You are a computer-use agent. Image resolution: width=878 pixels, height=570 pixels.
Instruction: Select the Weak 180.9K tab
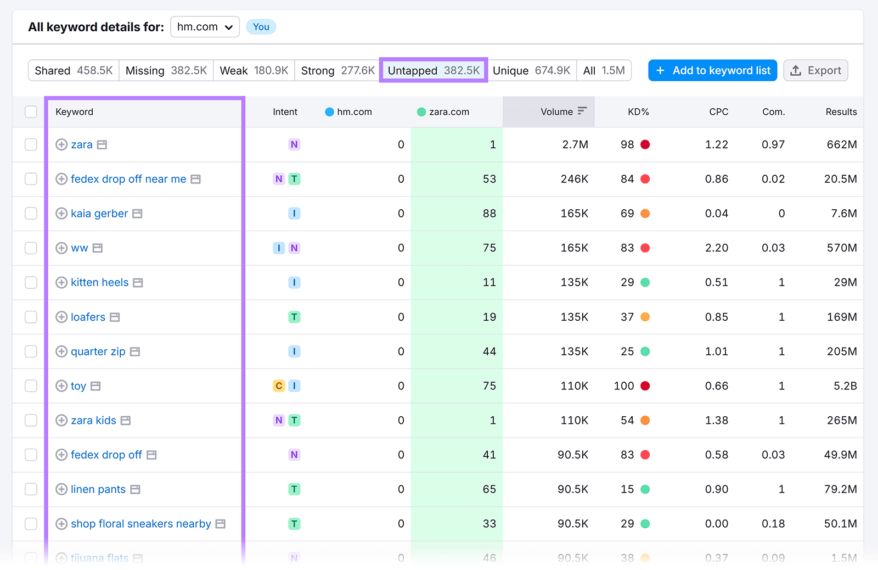click(x=254, y=71)
